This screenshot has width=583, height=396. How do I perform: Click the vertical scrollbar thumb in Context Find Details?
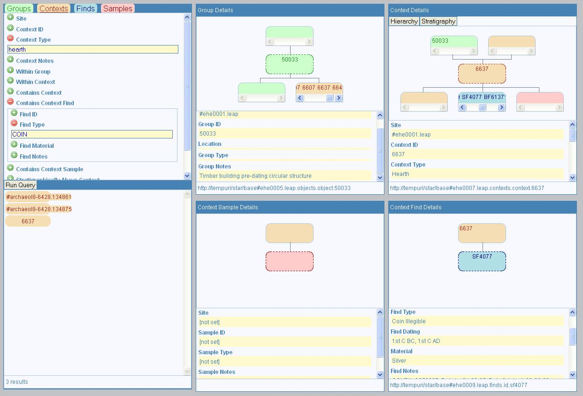pyautogui.click(x=572, y=337)
